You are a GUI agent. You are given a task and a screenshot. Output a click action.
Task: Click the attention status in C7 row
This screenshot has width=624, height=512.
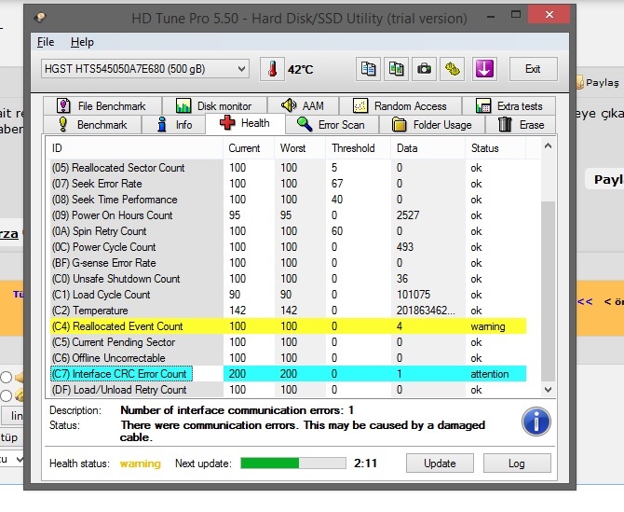point(490,374)
